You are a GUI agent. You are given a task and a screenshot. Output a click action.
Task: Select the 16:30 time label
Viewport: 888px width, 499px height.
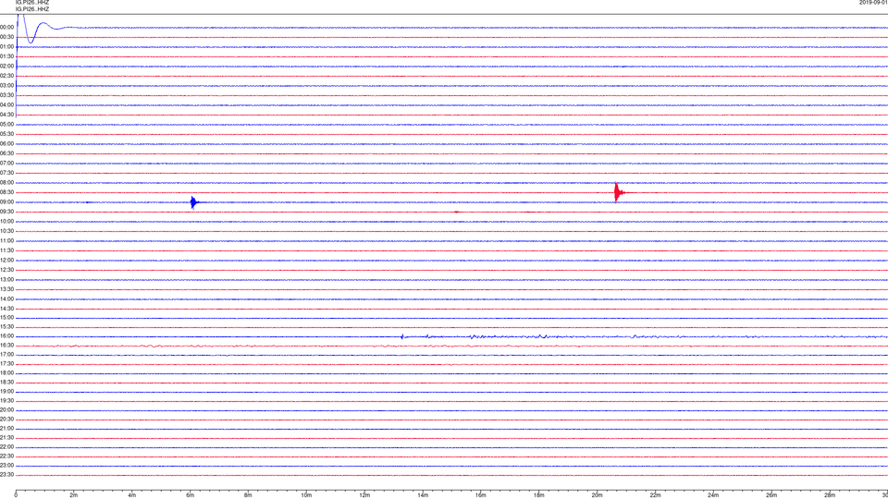pyautogui.click(x=6, y=345)
